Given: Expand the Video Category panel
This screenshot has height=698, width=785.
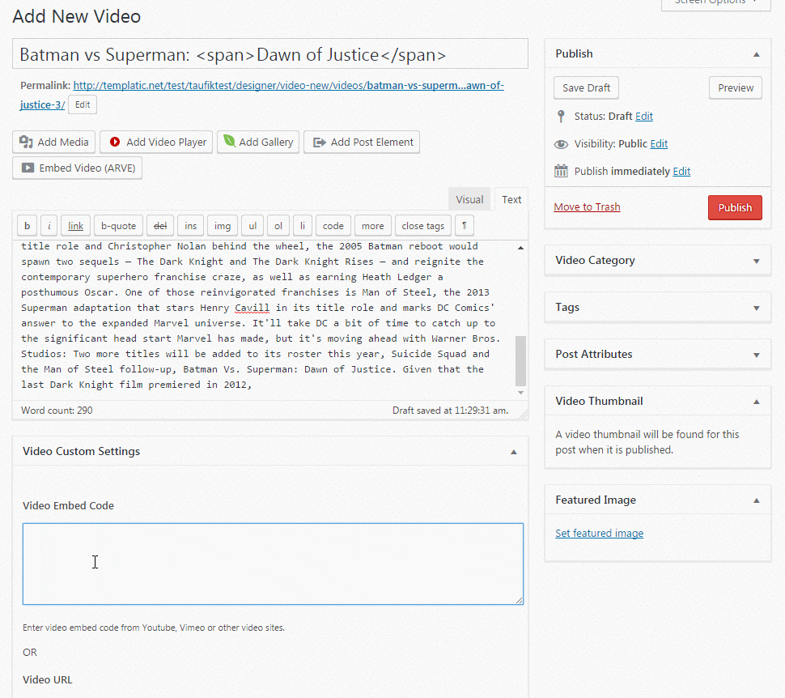Looking at the screenshot, I should pos(757,261).
